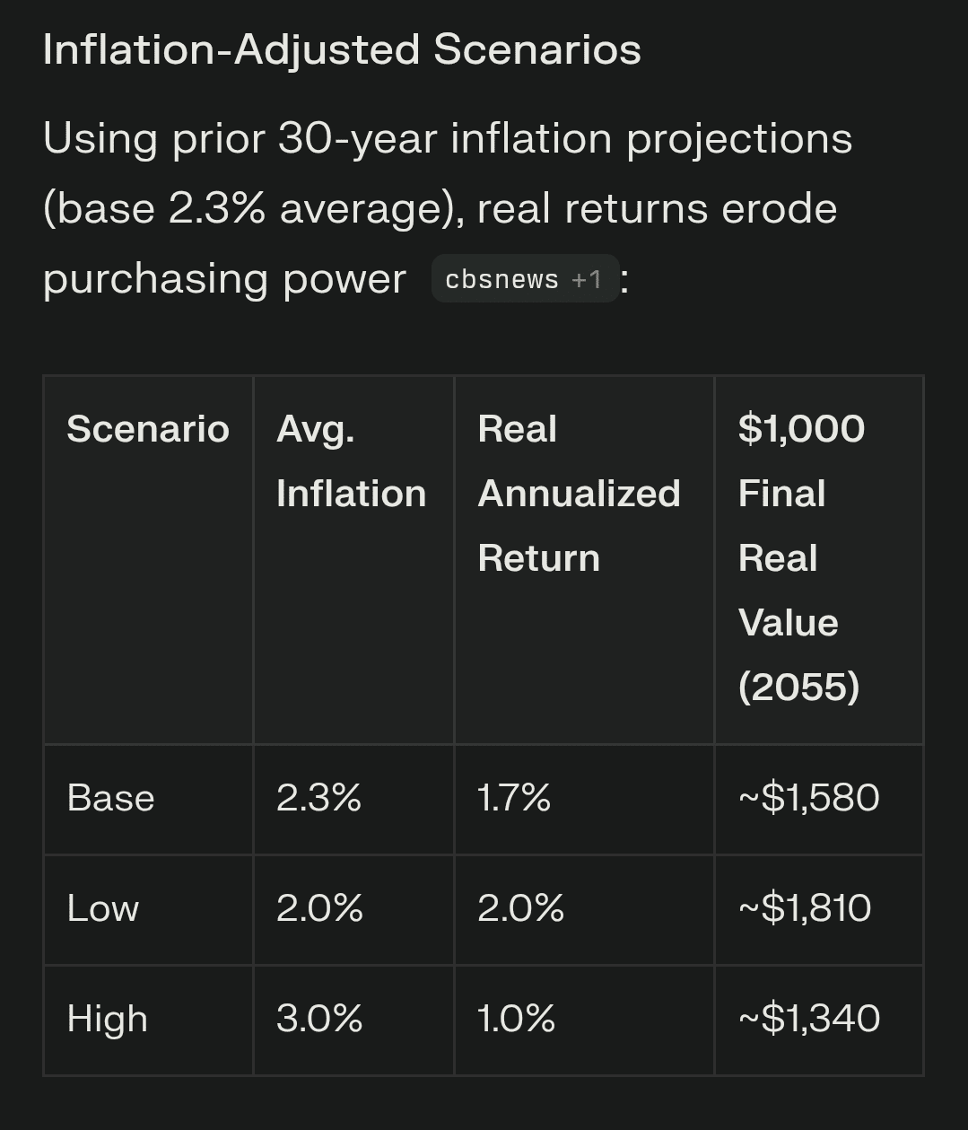Viewport: 968px width, 1130px height.
Task: Click the ~$1,580 final value cell
Action: (x=809, y=798)
